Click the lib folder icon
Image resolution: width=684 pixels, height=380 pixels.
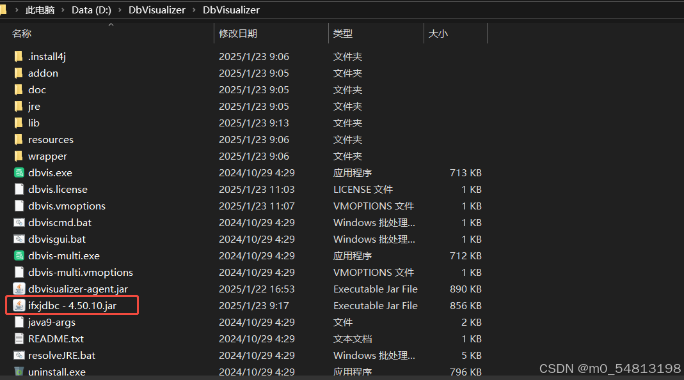pyautogui.click(x=19, y=123)
